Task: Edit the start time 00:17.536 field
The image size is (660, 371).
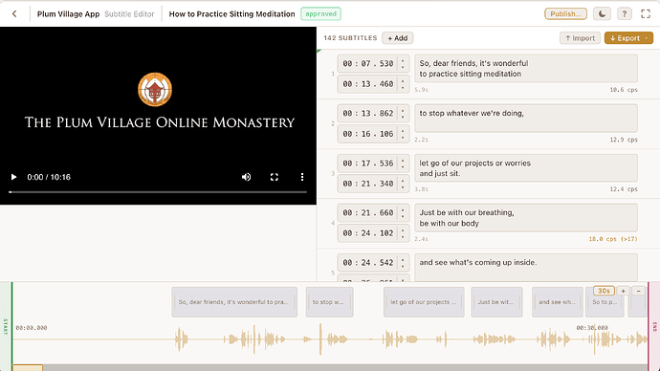Action: [x=368, y=164]
